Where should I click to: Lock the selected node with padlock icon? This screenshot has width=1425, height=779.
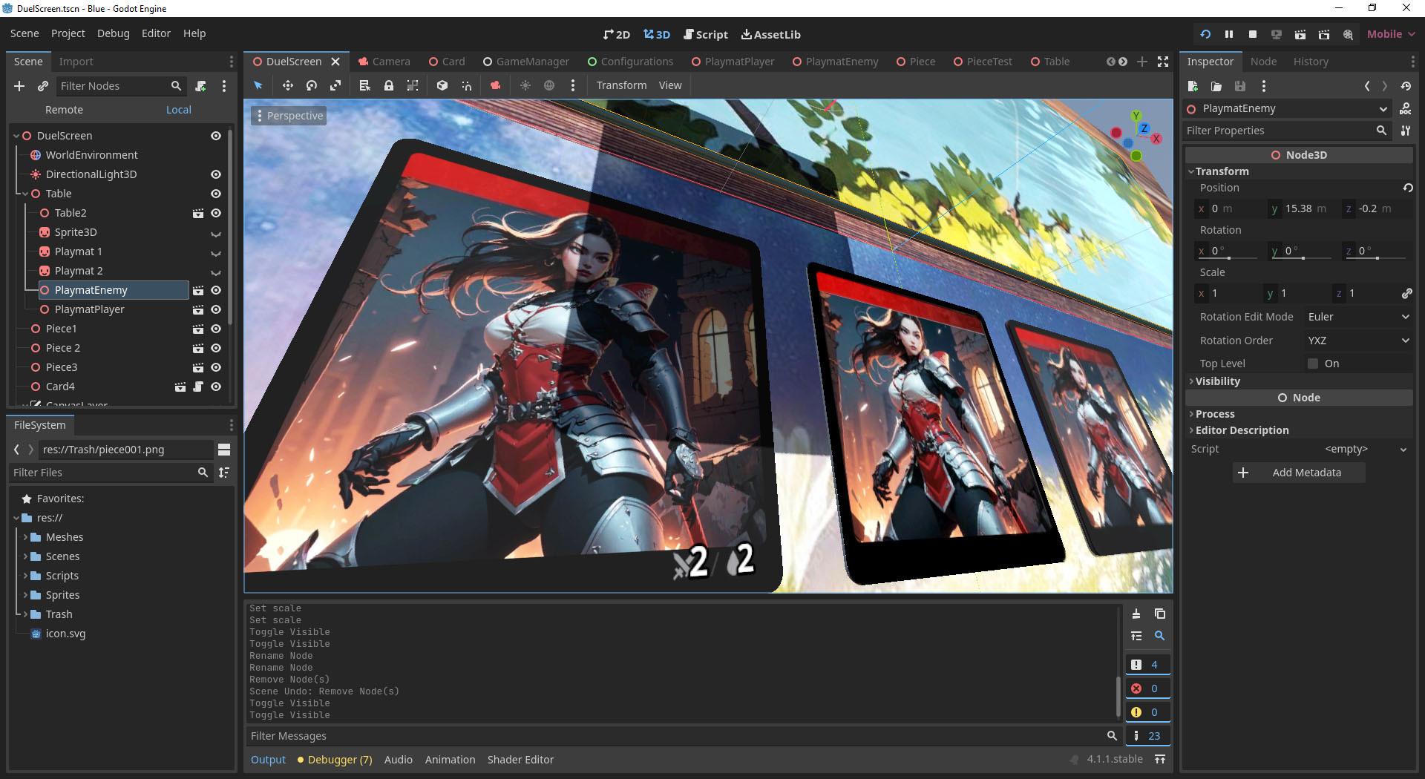pyautogui.click(x=388, y=85)
